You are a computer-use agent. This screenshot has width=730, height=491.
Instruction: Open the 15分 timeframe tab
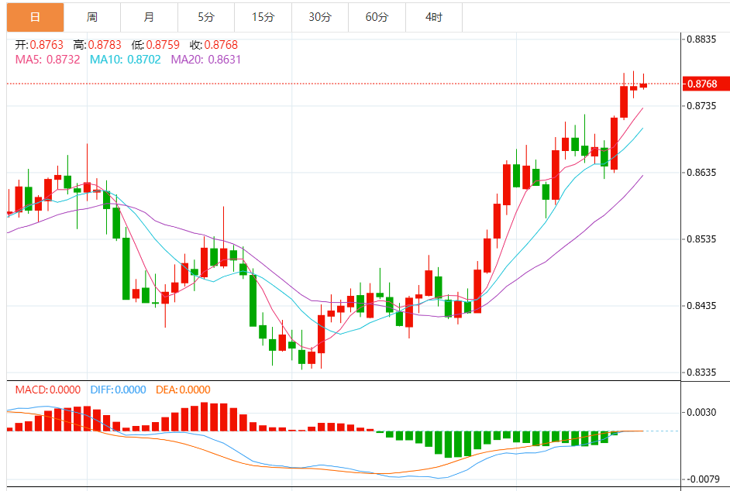(263, 17)
